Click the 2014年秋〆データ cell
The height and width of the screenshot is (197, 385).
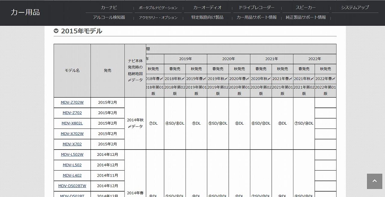[135, 123]
